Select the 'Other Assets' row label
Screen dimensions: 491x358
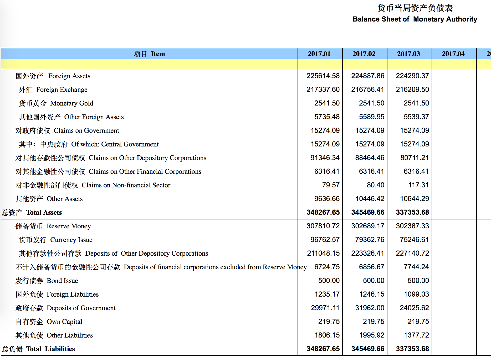pos(49,199)
